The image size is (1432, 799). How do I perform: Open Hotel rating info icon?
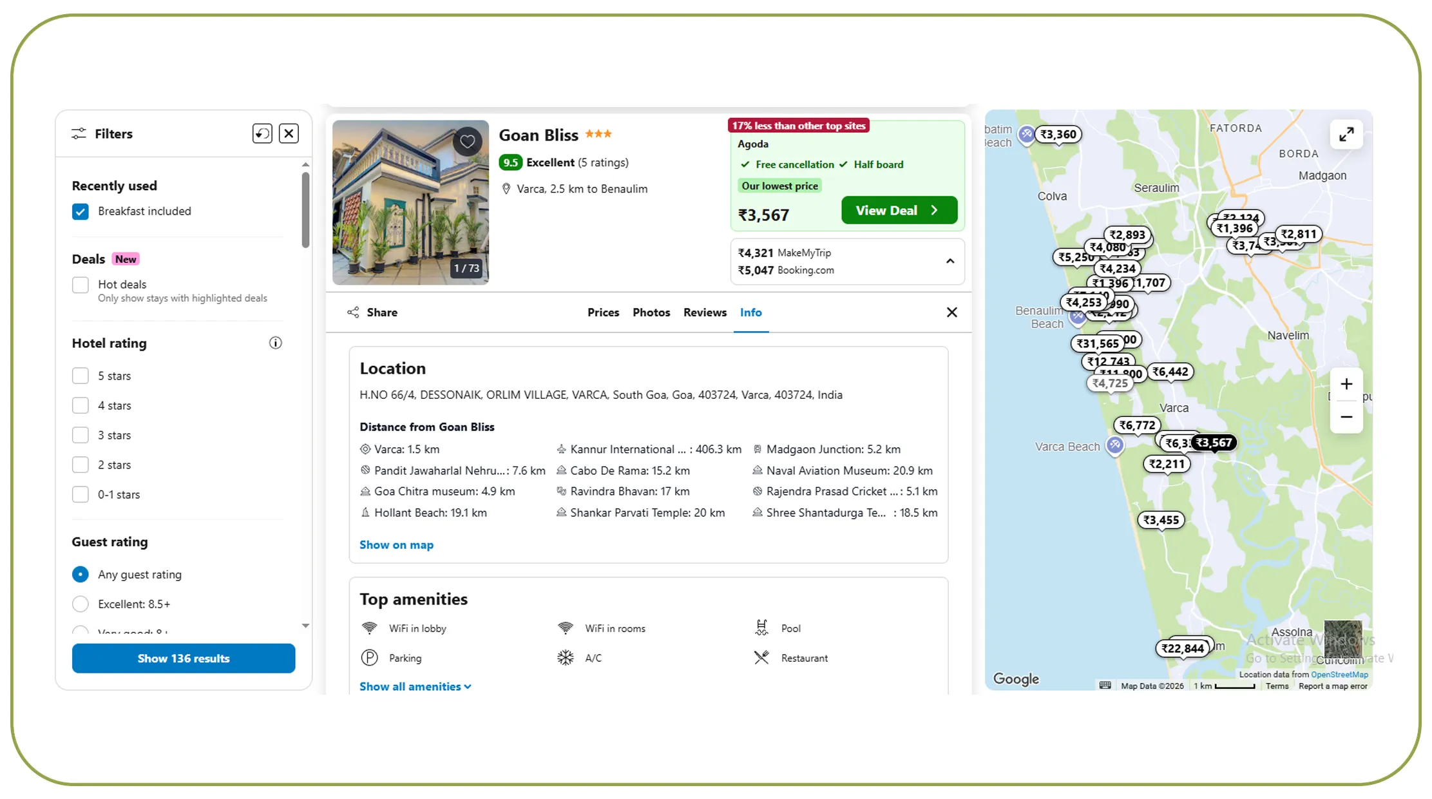(276, 343)
